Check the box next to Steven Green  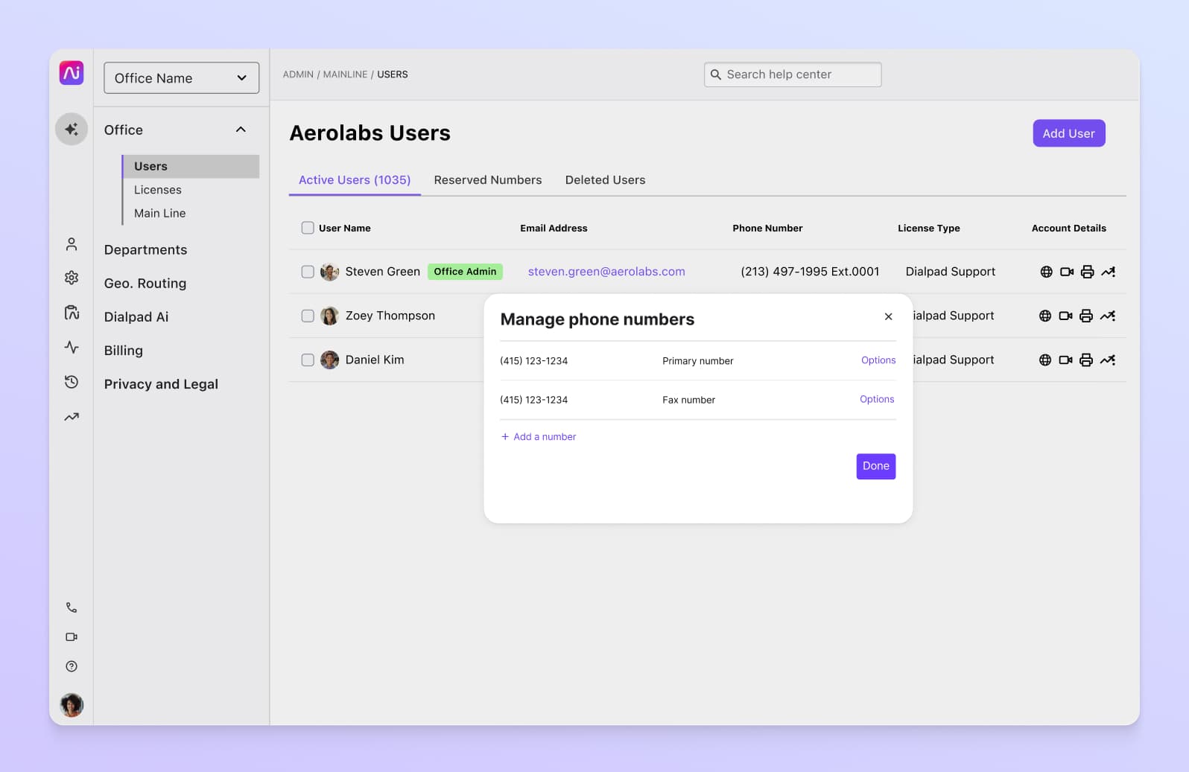308,272
